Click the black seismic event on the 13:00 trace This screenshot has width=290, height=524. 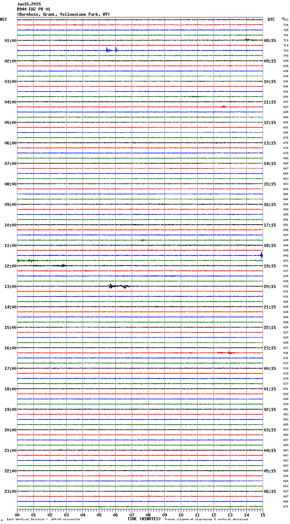[x=118, y=286]
